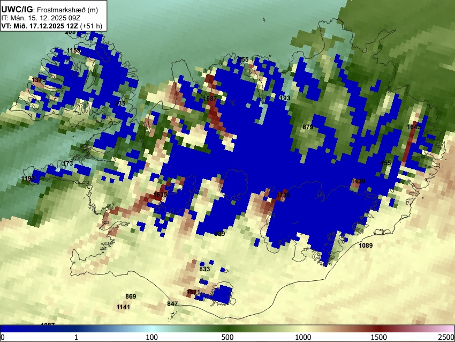Click the 1375 value label
Viewport: 455px width, 342px height.
39,80
